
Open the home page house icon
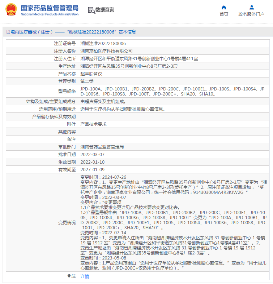coord(224,8)
